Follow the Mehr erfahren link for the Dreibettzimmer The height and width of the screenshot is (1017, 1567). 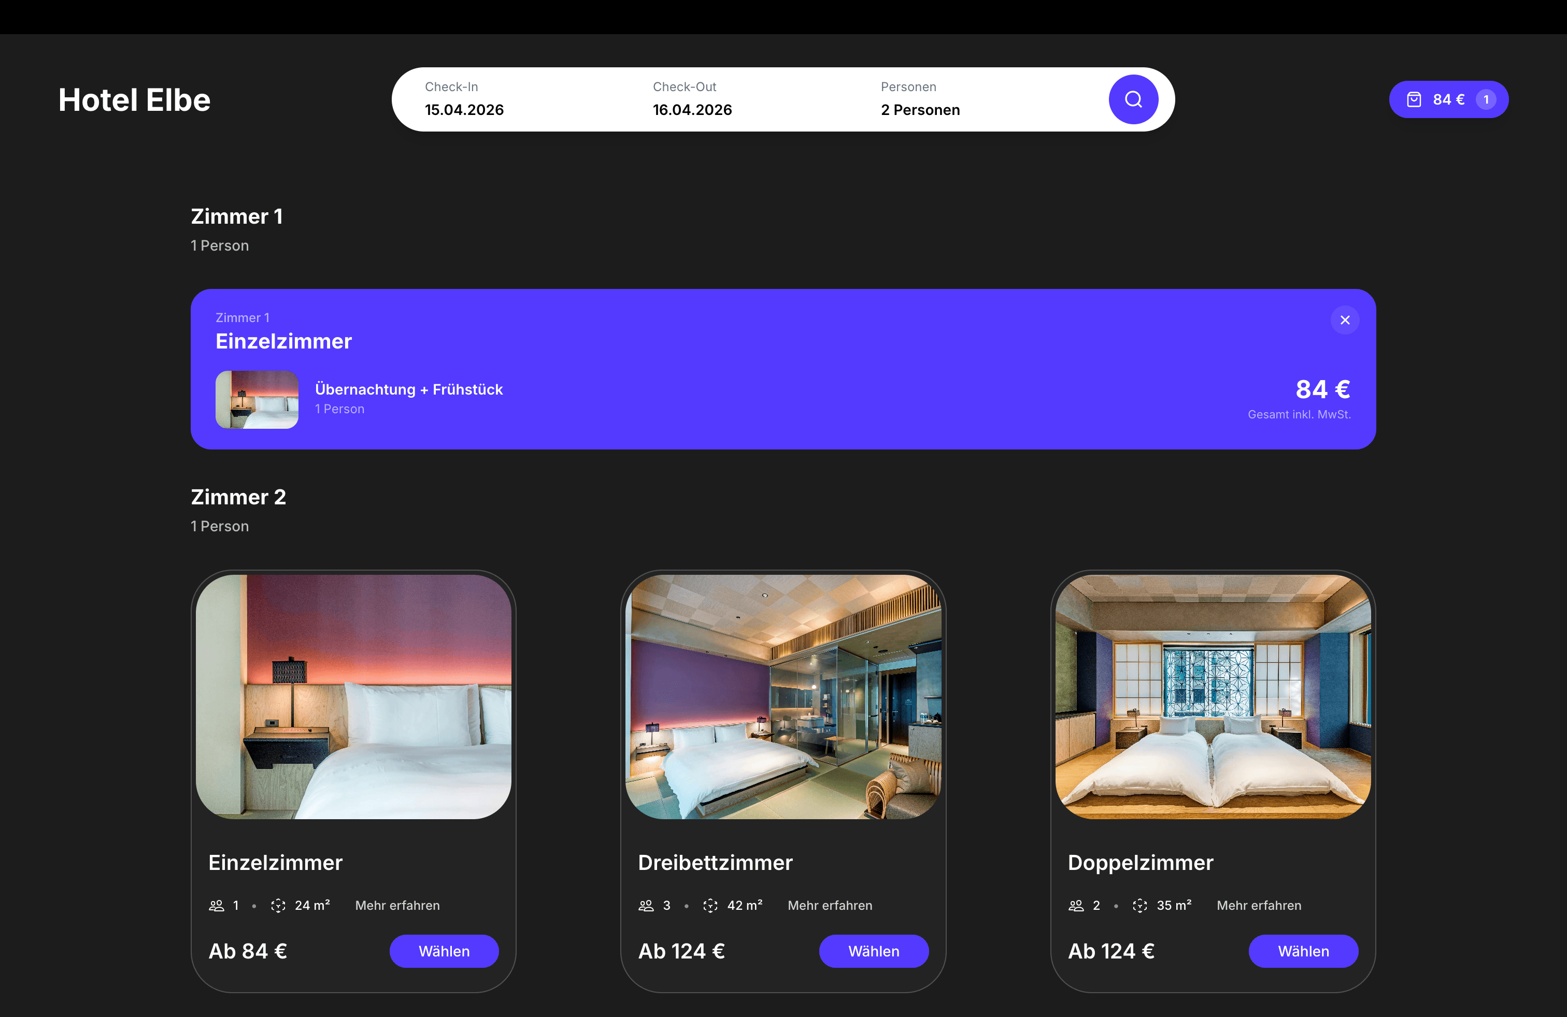click(x=829, y=906)
